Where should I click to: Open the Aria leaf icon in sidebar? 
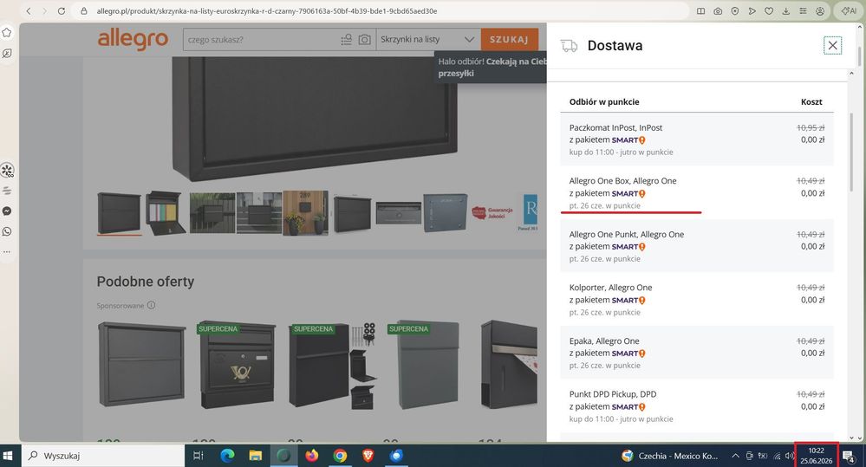(x=7, y=54)
